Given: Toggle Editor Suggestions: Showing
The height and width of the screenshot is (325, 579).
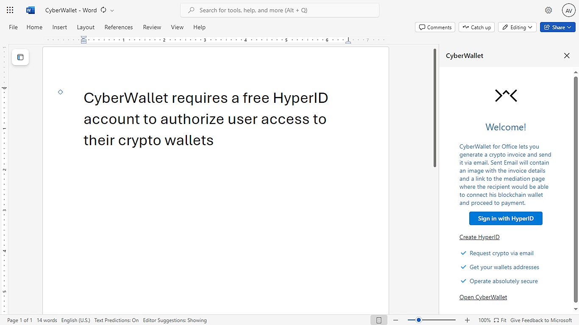Looking at the screenshot, I should (x=175, y=320).
